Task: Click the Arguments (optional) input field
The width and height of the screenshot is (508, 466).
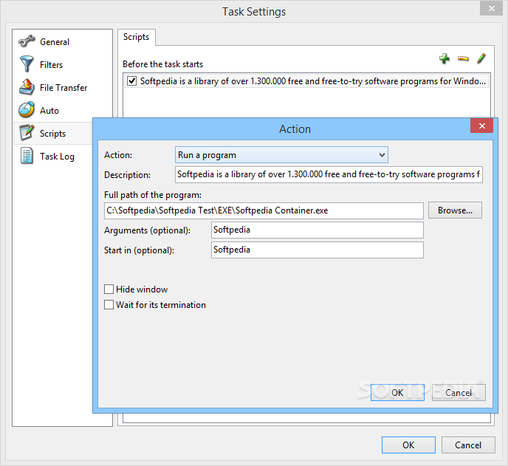Action: (x=317, y=230)
